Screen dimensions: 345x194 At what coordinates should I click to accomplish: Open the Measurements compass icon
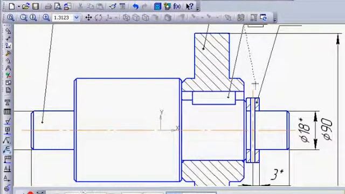point(8,68)
